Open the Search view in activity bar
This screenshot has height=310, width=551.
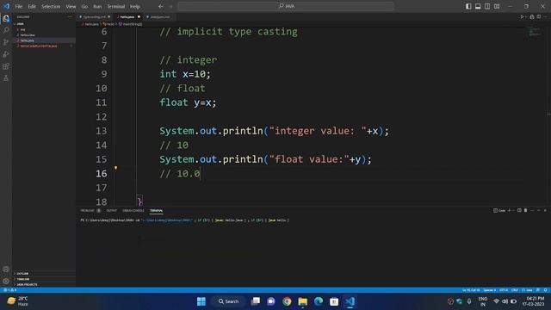coord(6,30)
